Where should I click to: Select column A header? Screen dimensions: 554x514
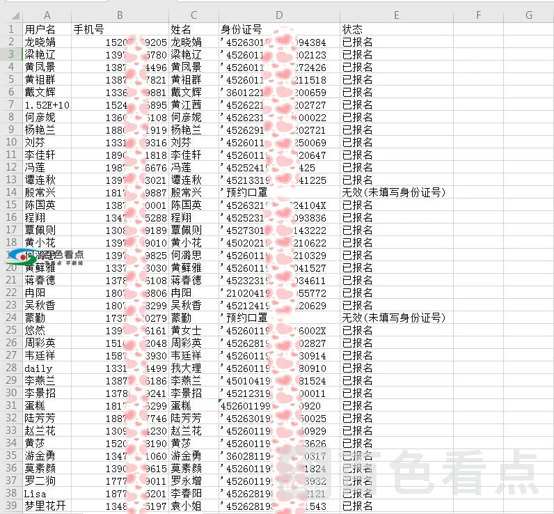coord(47,15)
